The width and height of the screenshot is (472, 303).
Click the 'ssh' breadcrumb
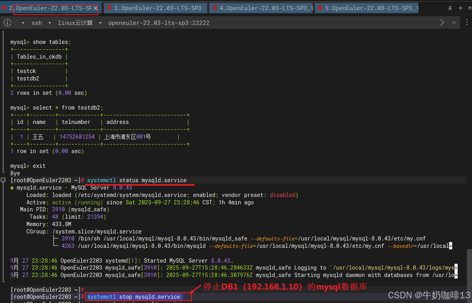(37, 23)
